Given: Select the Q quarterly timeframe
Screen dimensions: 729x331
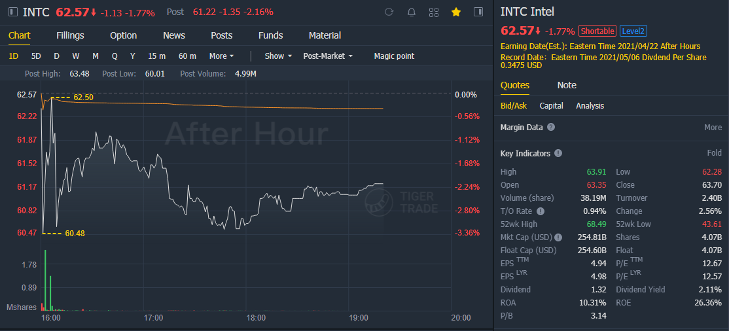Looking at the screenshot, I should [x=115, y=56].
